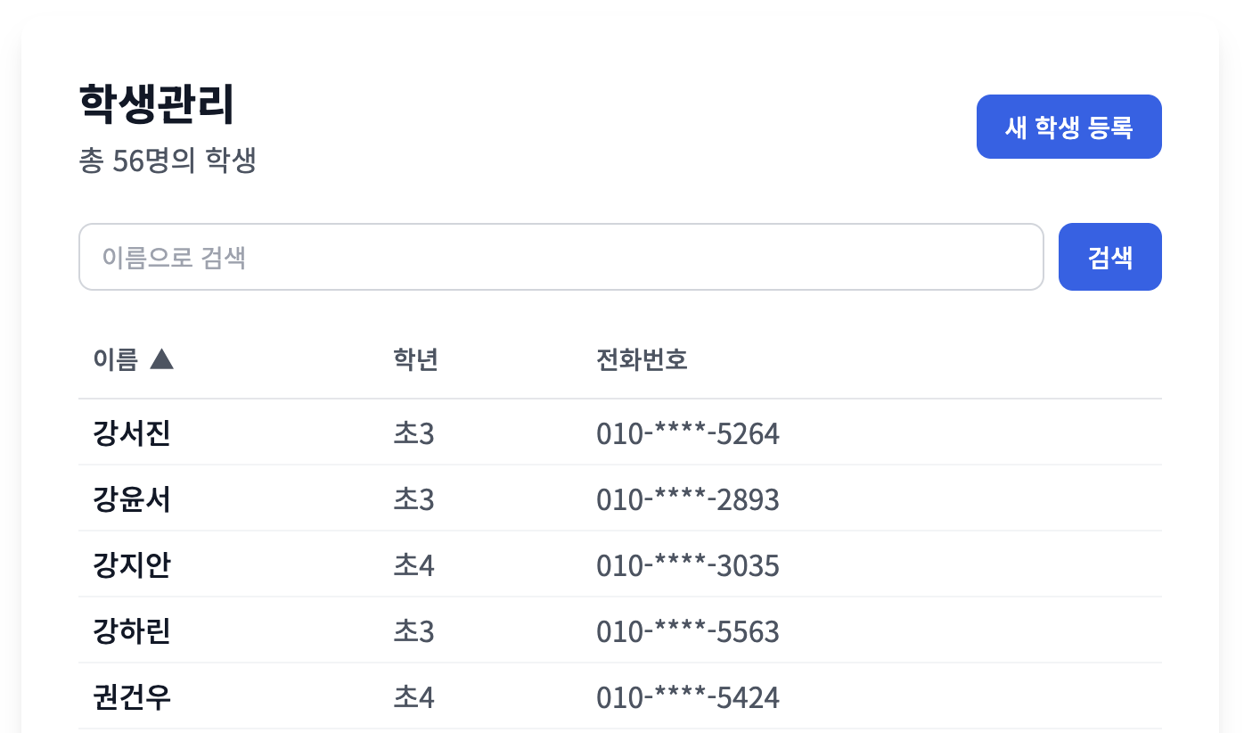Click 강하린's grade 초3 cell
Viewport: 1244px width, 733px height.
point(413,630)
